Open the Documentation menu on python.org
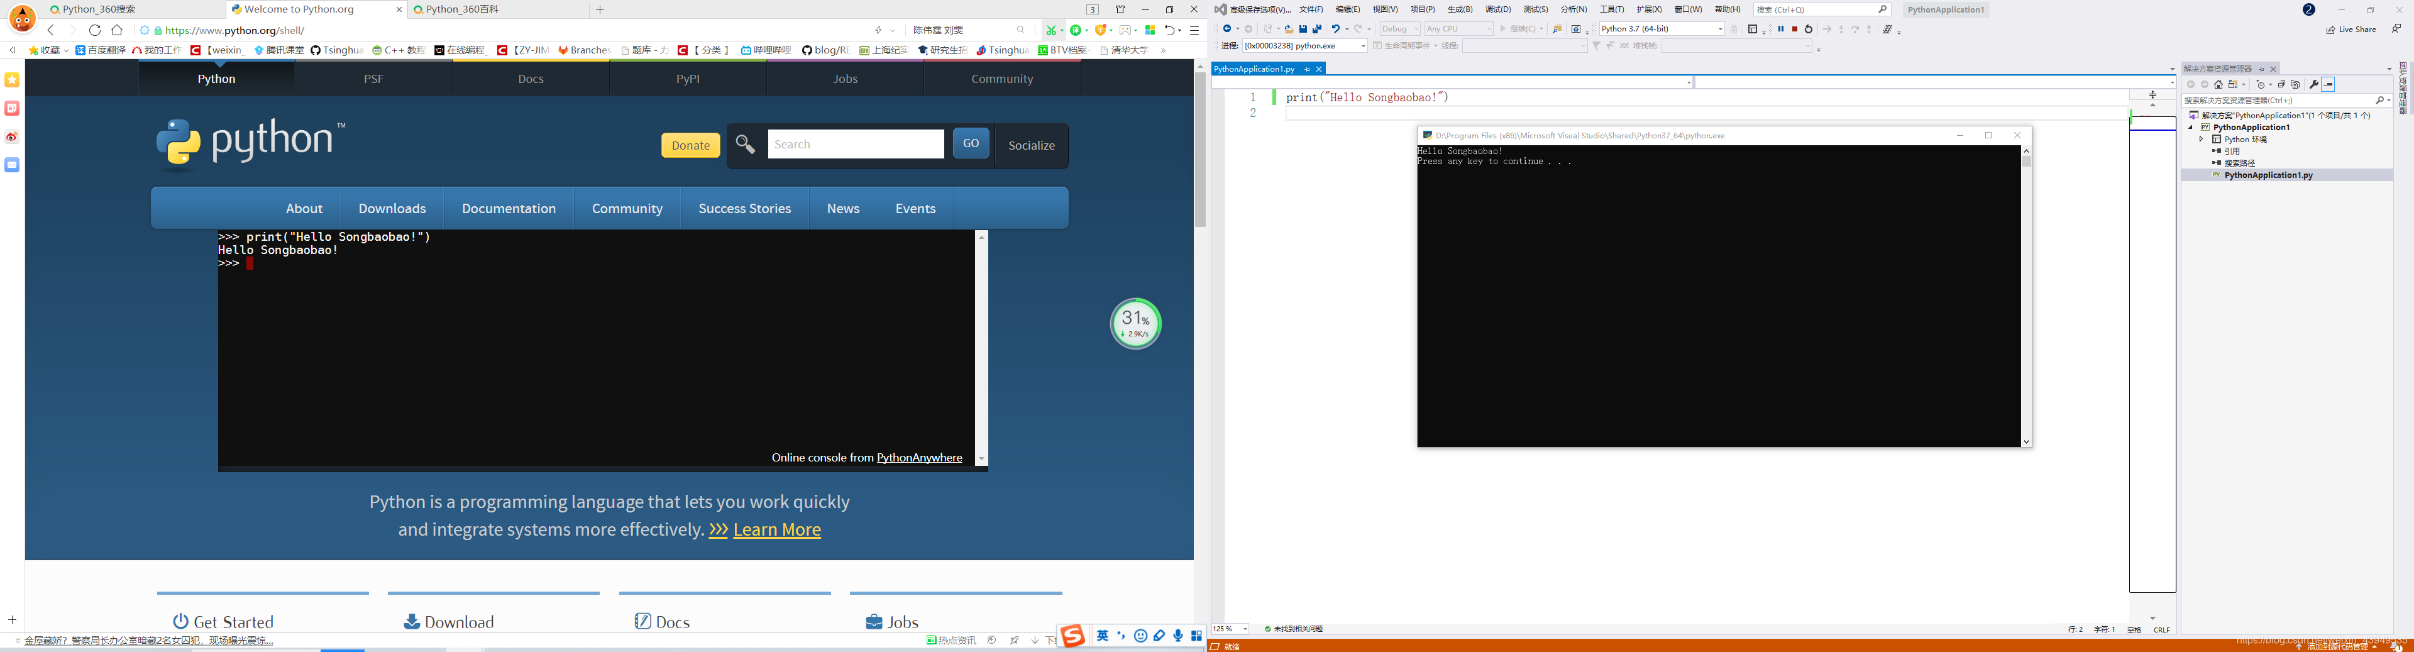Screen dimensions: 2414x652 click(509, 208)
